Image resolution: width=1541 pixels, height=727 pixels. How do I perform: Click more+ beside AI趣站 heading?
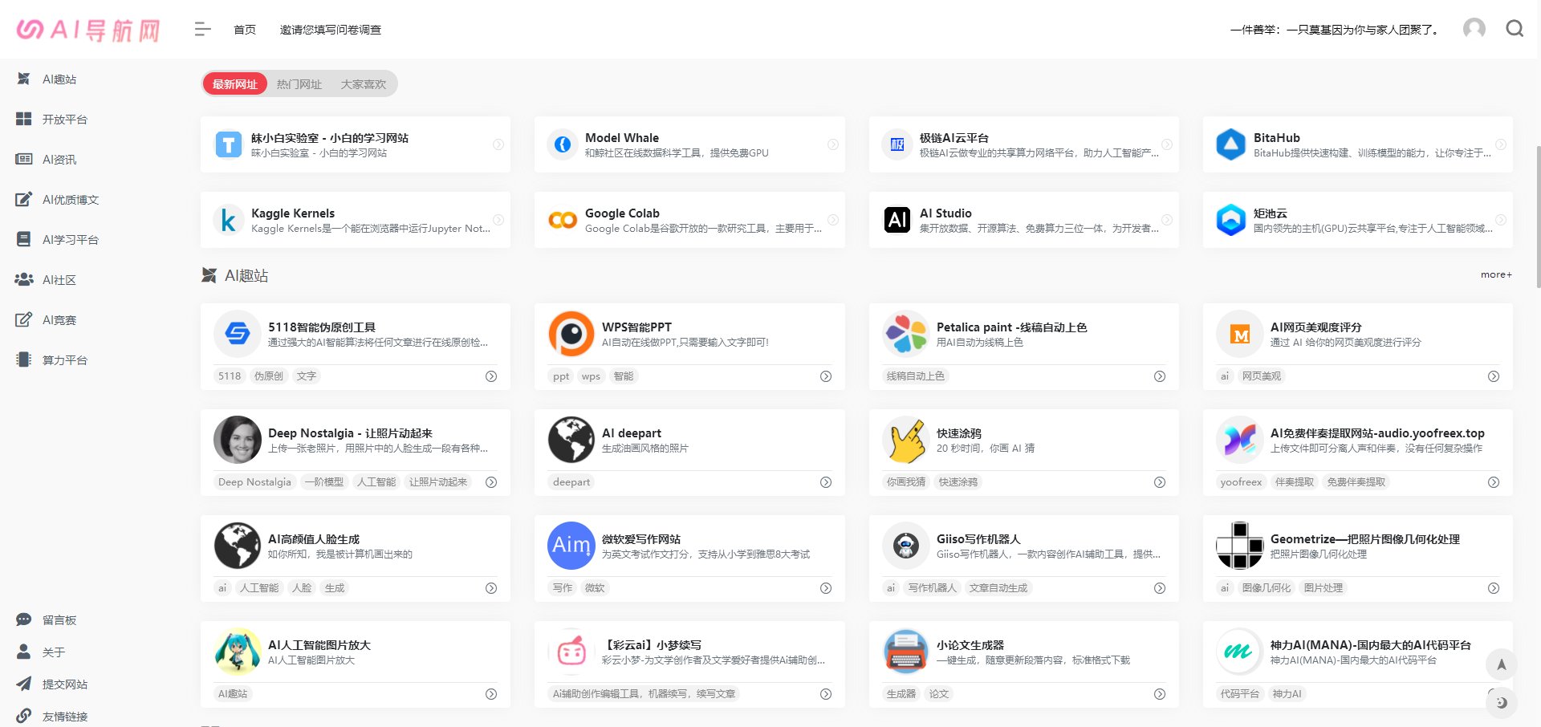coord(1496,274)
